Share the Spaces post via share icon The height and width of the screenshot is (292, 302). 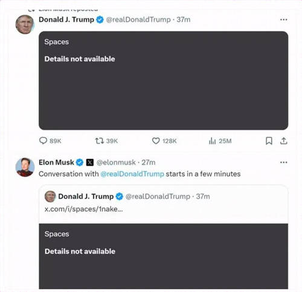coord(283,141)
